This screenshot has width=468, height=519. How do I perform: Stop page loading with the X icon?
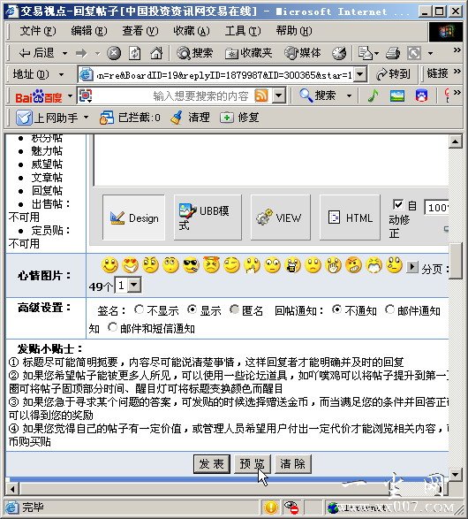114,53
